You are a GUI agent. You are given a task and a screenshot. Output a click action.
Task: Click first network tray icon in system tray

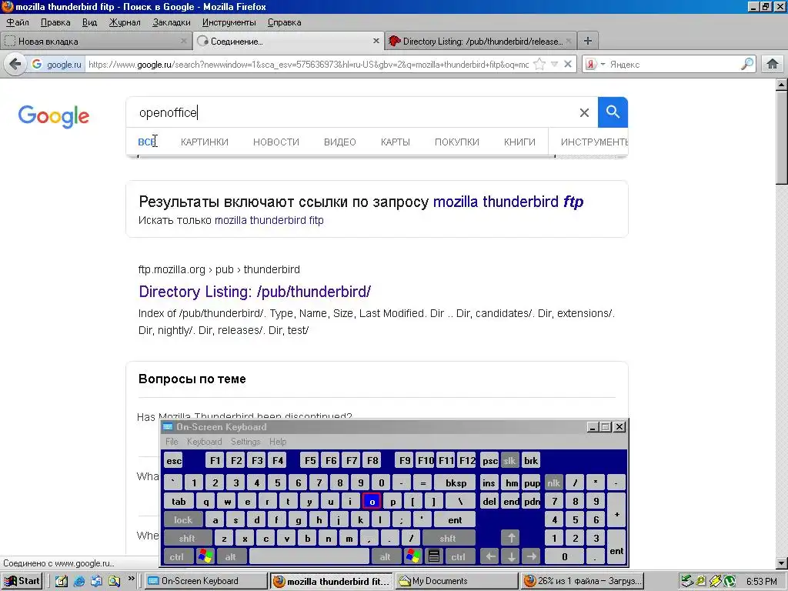[x=686, y=581]
